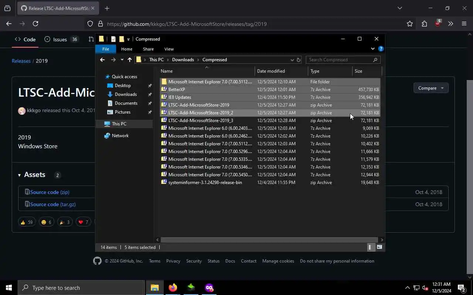
Task: Open recent locations dropdown in Explorer
Action: coord(122,60)
